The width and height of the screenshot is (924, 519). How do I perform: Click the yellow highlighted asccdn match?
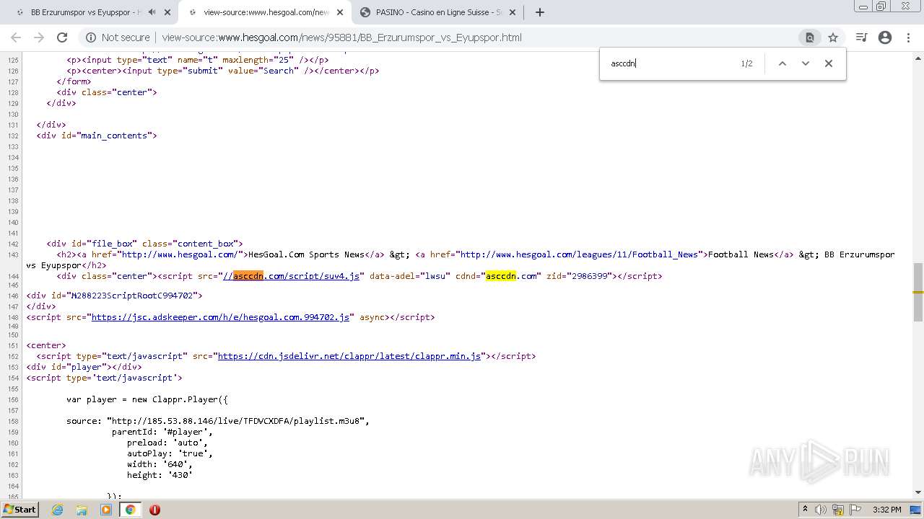pyautogui.click(x=500, y=276)
